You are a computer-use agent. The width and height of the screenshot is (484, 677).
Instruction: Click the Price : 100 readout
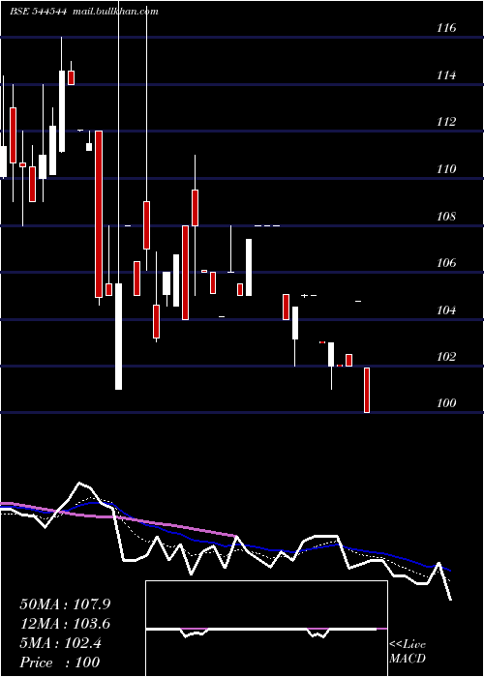pos(60,662)
